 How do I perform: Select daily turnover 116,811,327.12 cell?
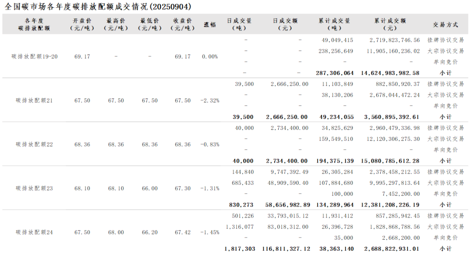tap(286, 249)
